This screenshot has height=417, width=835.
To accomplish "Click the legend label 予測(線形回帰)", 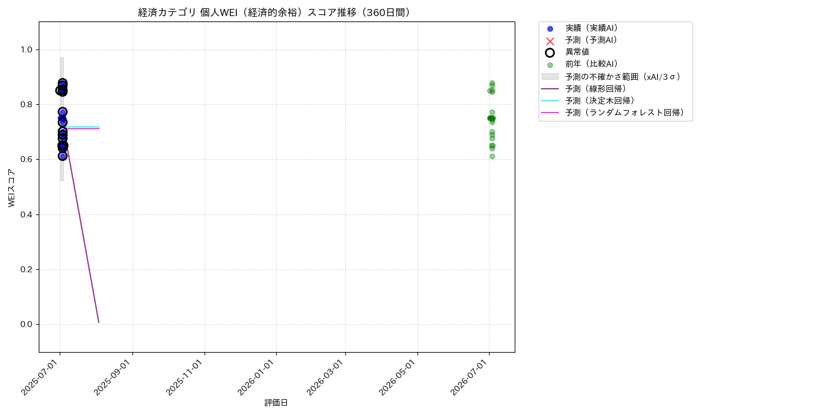I will tap(598, 89).
